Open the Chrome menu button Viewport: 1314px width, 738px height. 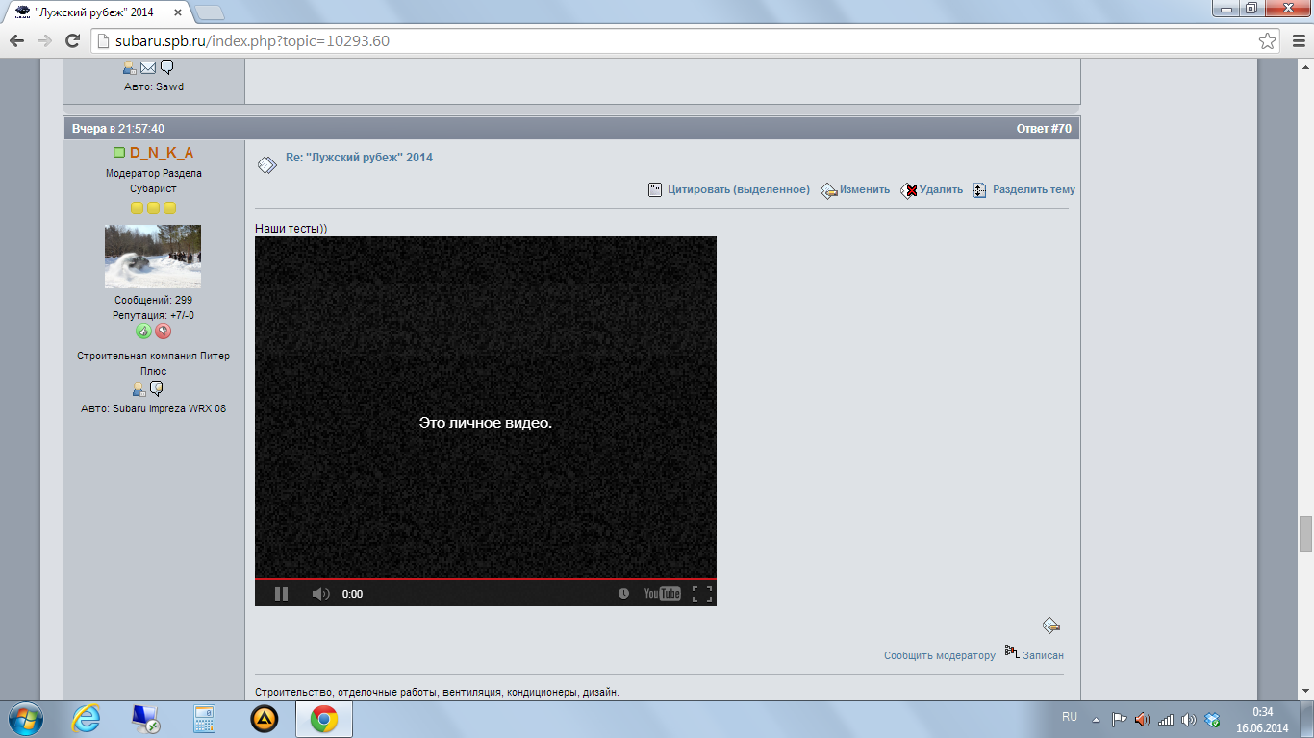point(1295,41)
